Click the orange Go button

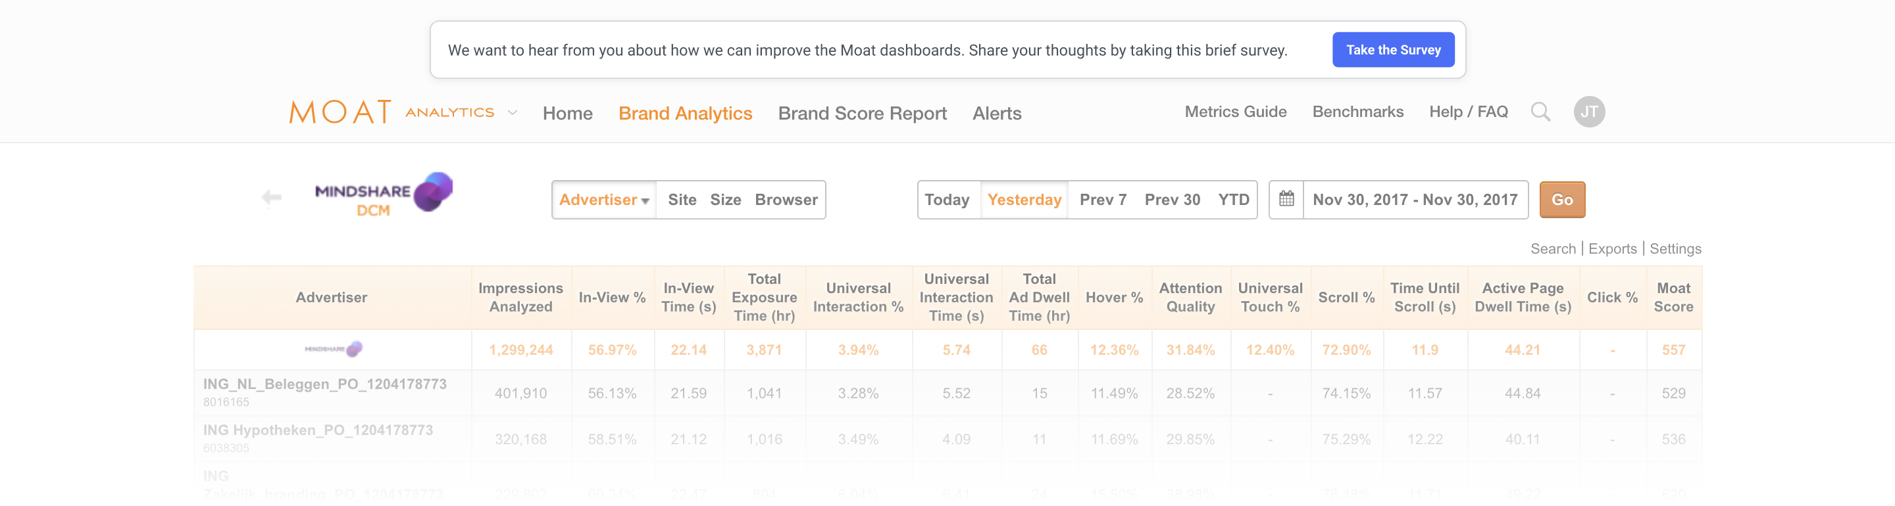1561,200
